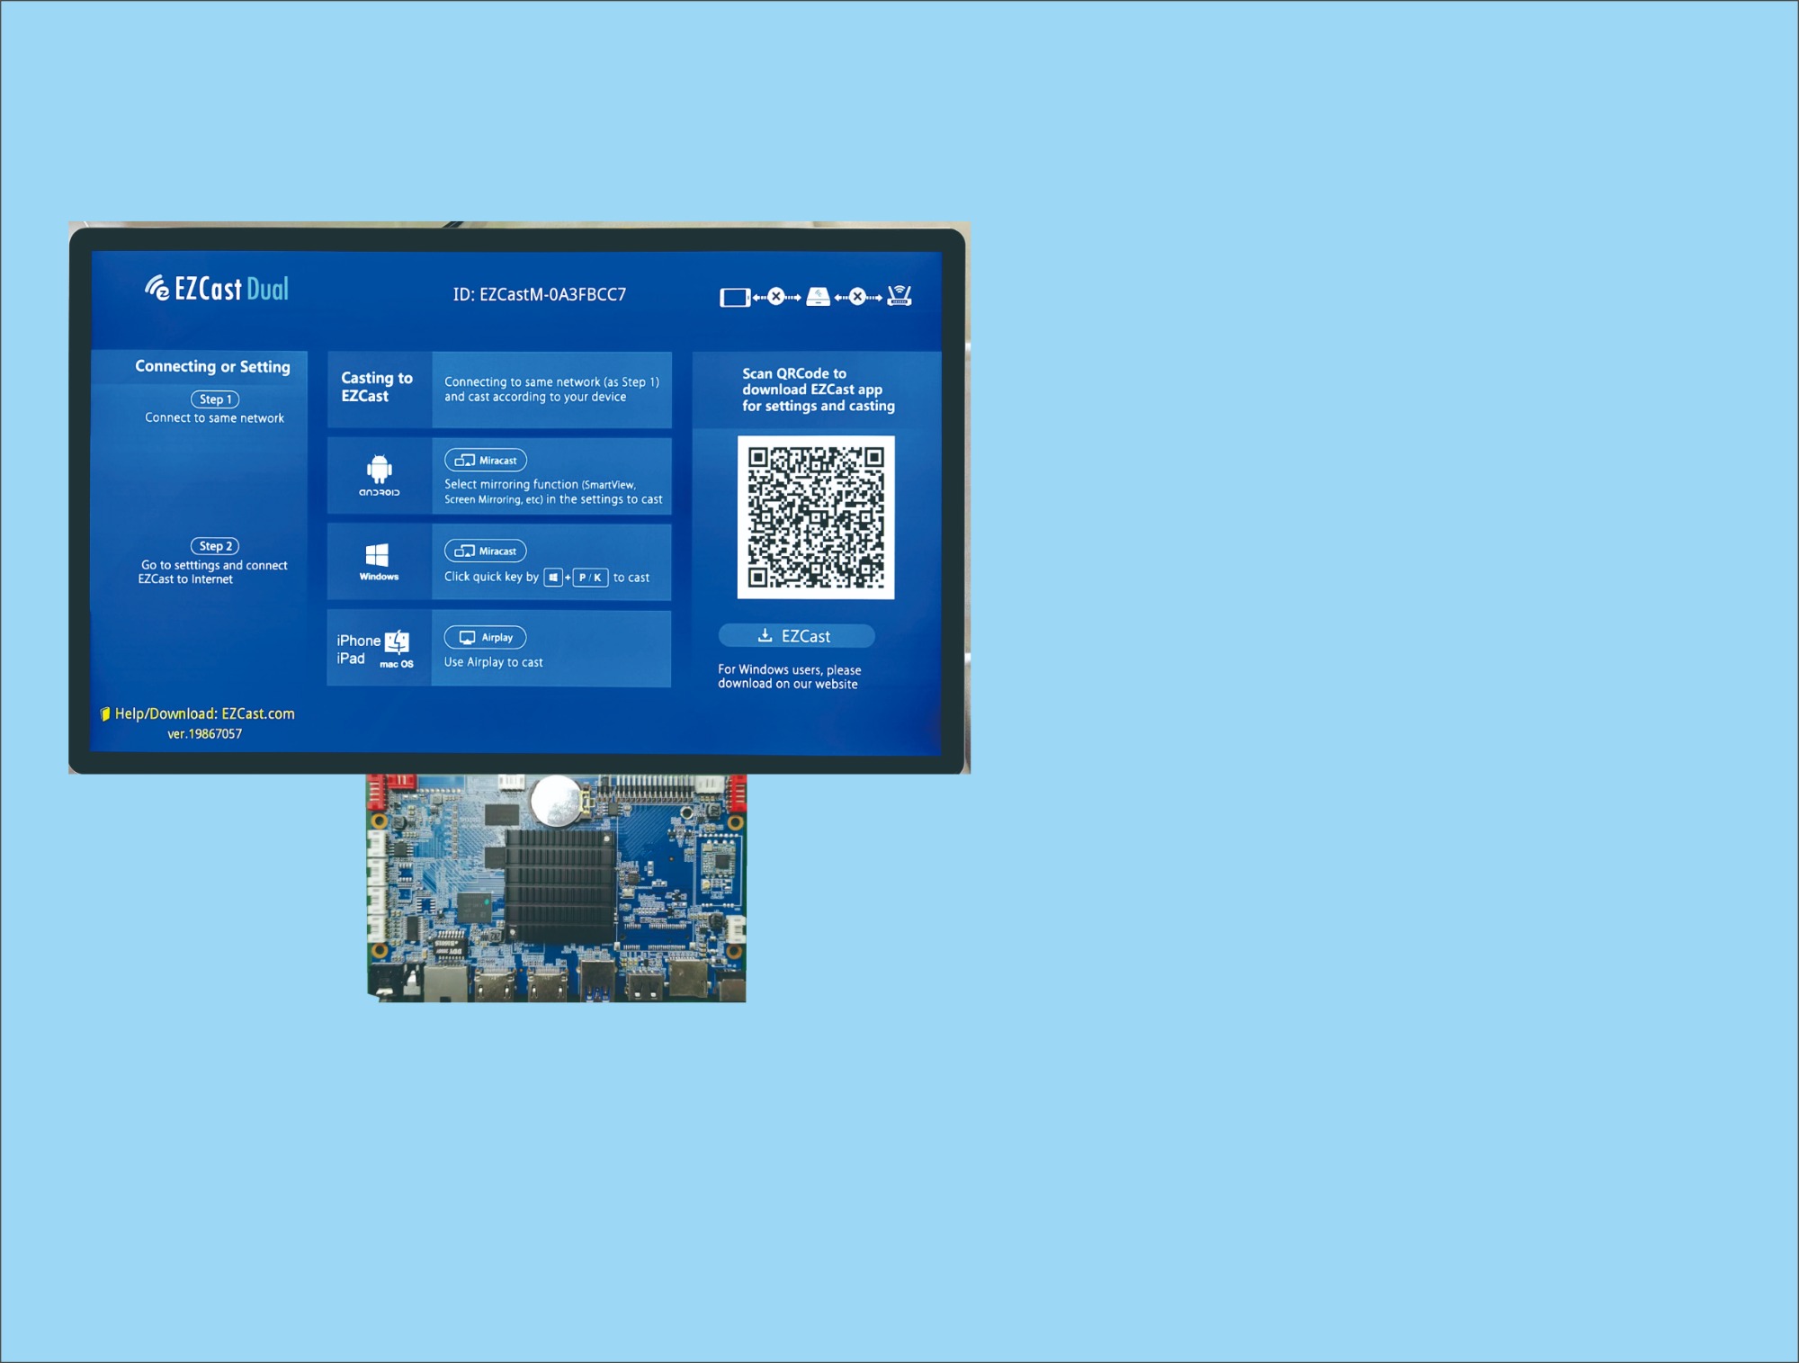Click the mac OS Finder icon
Viewport: 1799px width, 1363px height.
[397, 641]
